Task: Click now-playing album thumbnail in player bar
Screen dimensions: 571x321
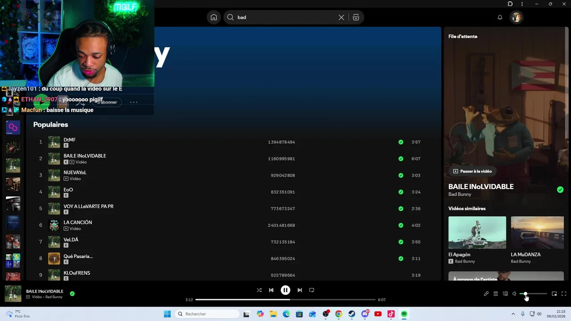Action: pos(13,294)
